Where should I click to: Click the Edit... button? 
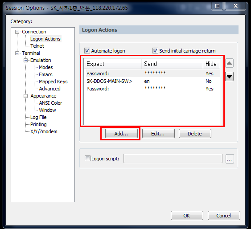pyautogui.click(x=158, y=134)
